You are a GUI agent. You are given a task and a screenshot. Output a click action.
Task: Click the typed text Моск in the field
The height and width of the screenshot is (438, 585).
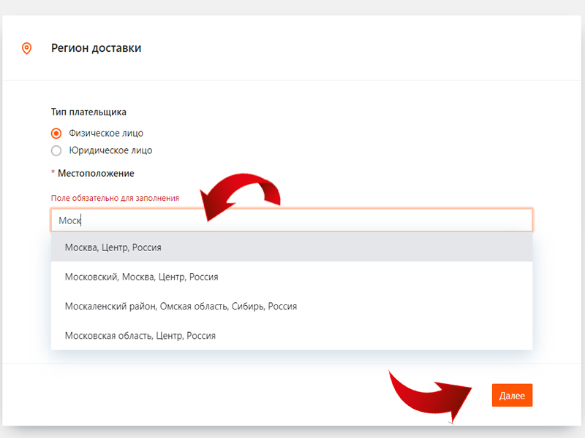point(70,220)
